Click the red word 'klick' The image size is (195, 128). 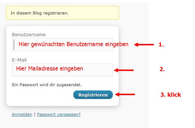pos(175,94)
